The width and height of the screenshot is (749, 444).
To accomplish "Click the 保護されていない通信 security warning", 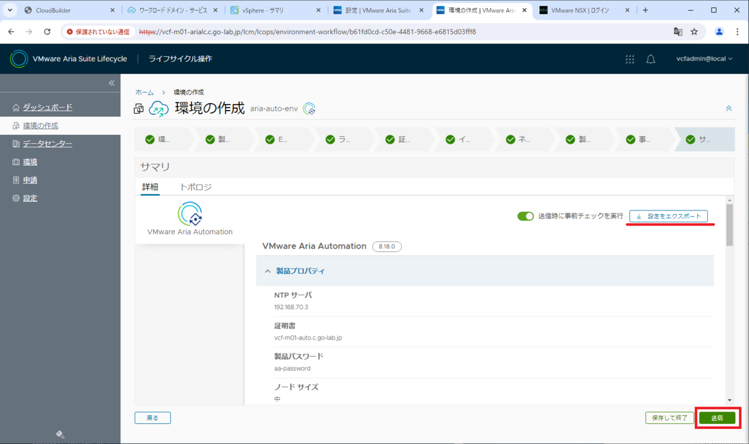I will [99, 31].
